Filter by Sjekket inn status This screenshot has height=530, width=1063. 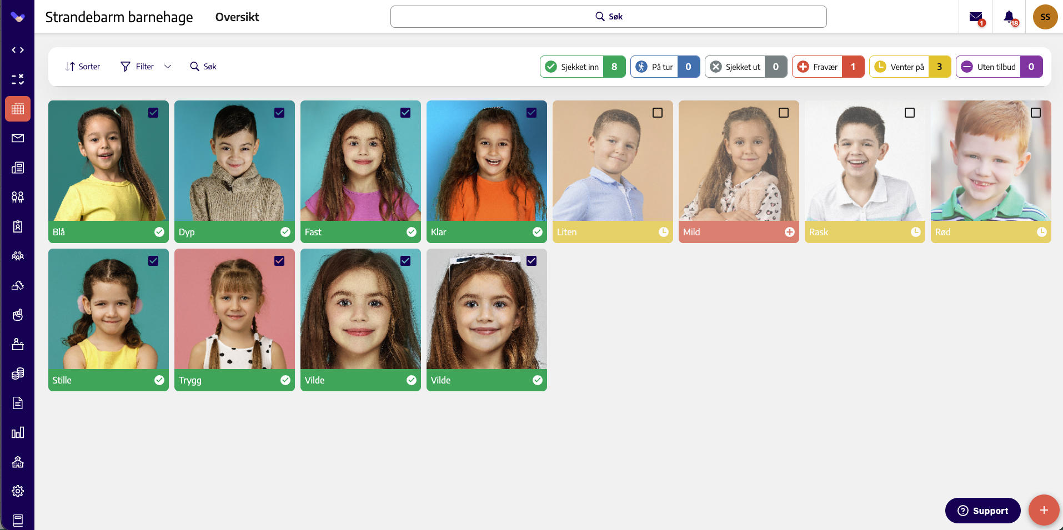583,67
